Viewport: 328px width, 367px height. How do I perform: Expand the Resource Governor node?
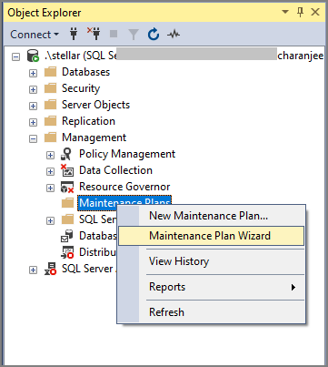coord(50,188)
